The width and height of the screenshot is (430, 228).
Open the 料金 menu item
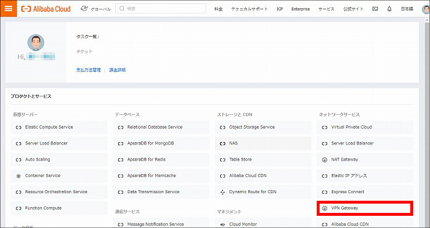coord(218,9)
